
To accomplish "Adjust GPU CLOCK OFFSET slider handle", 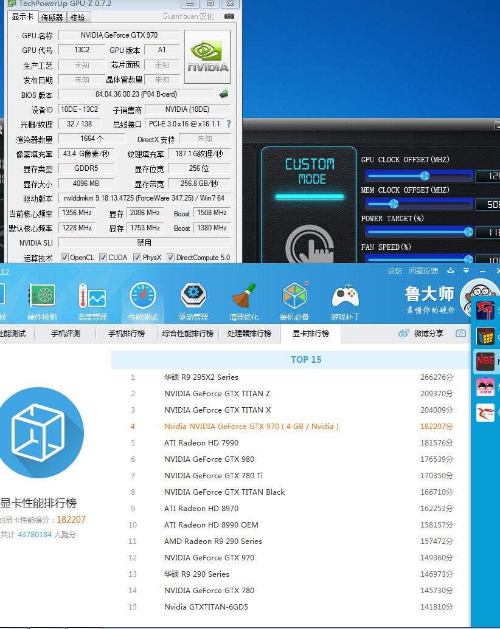I will (x=425, y=176).
